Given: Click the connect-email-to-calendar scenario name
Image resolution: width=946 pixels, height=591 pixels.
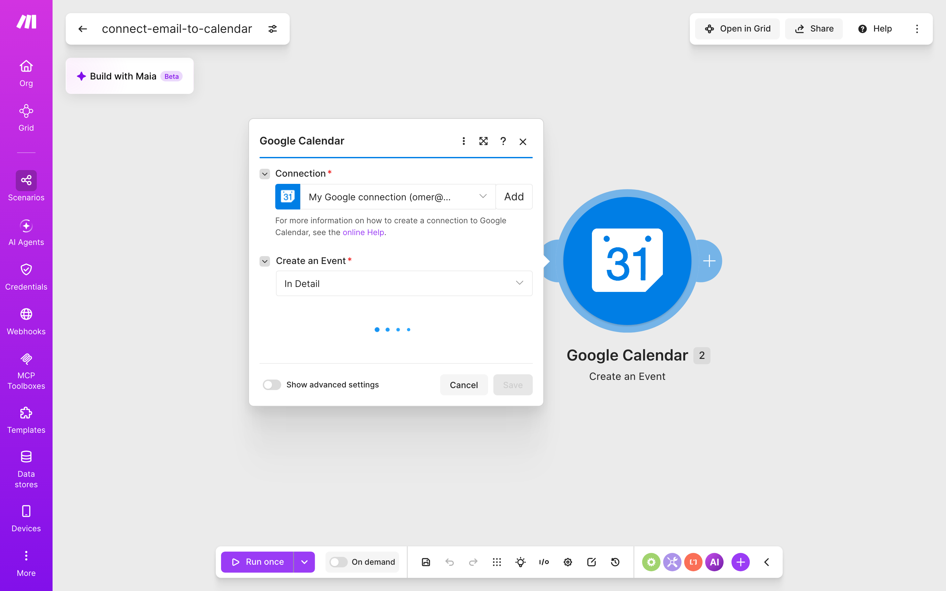Looking at the screenshot, I should point(177,29).
